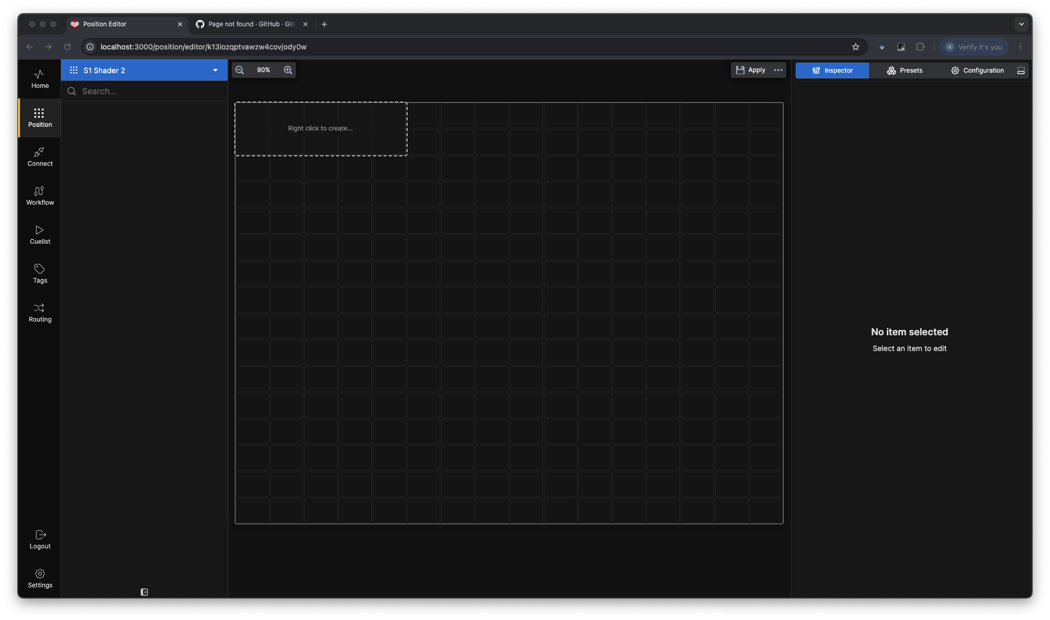
Task: Close the Position Editor browser tab
Action: (180, 24)
